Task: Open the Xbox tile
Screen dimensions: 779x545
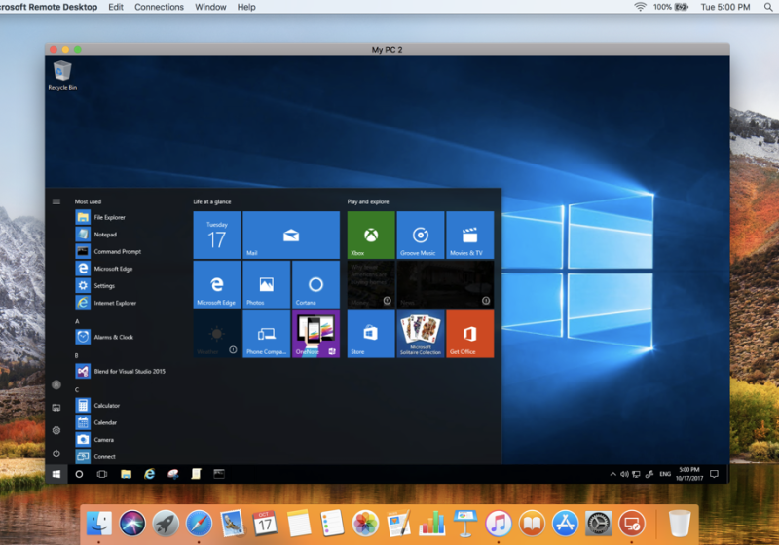Action: 371,236
